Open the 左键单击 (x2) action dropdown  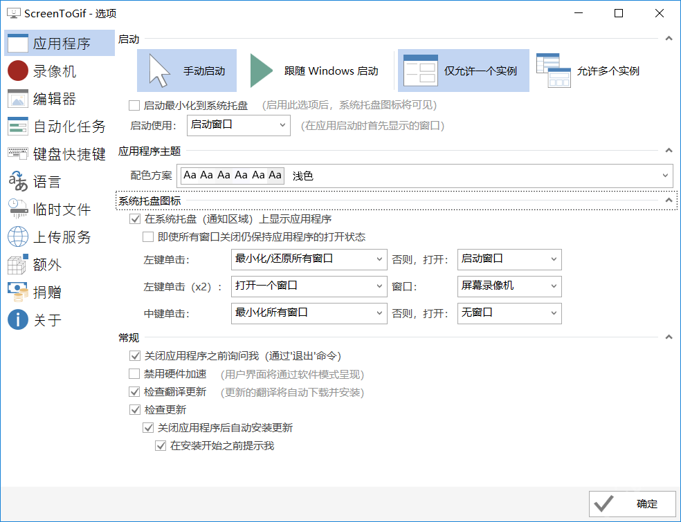[x=309, y=286]
